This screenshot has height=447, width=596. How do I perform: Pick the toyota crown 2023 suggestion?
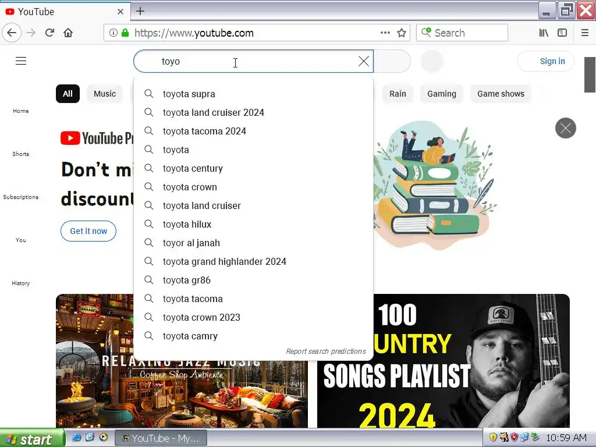[253, 317]
